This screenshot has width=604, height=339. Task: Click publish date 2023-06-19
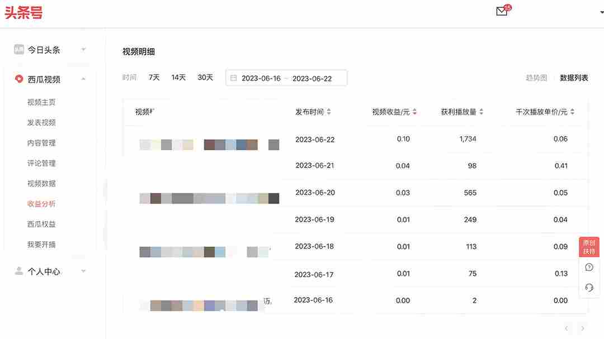coord(314,219)
